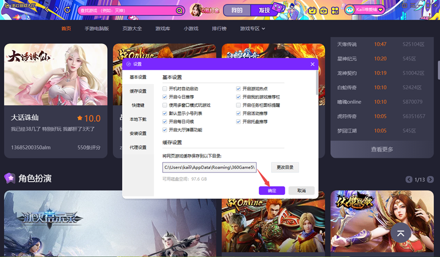440x257 pixels.
Task: Uncheck 开启游戏热点 option
Action: 238,88
